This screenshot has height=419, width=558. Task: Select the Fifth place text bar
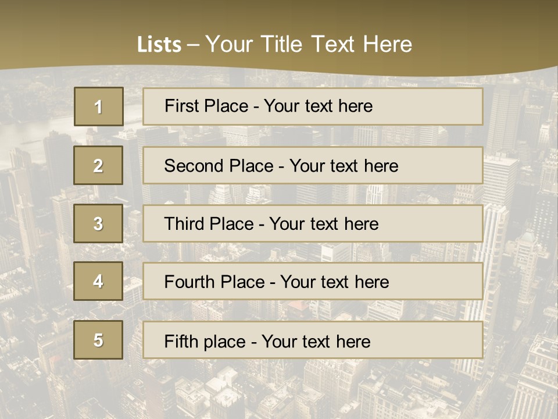[313, 340]
